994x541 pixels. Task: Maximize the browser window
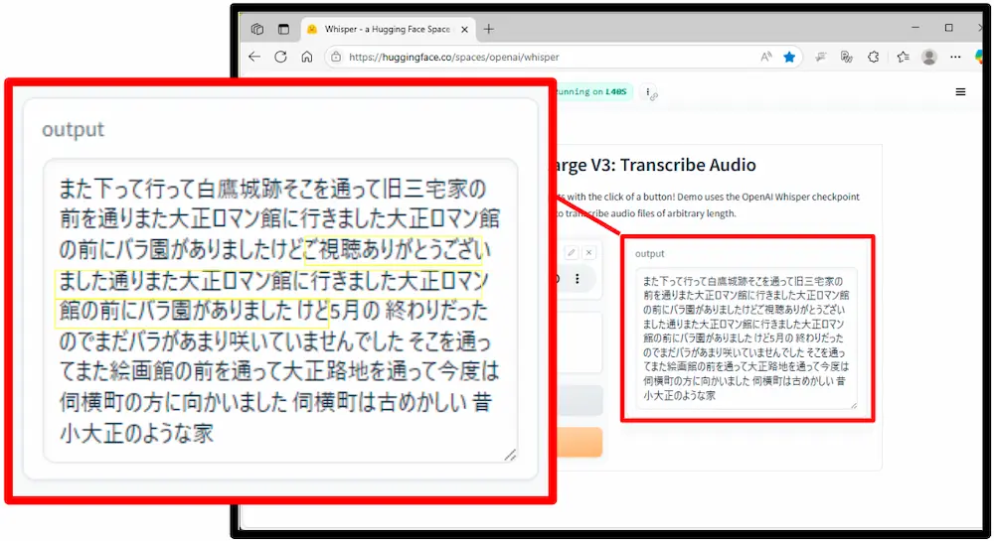pos(948,28)
